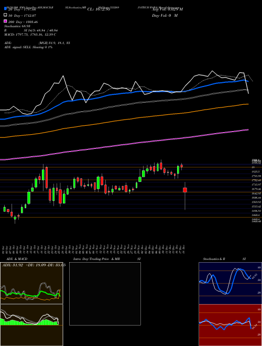Click the 'Stochastics: 68.93' reading
Image resolution: width=262 pixels, height=346 pixels.
tap(17, 26)
